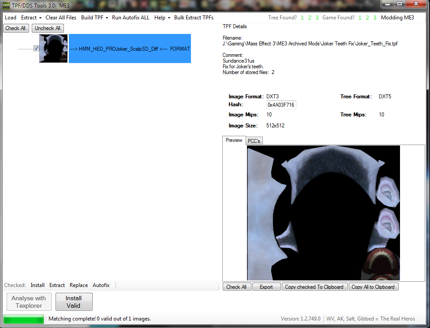Click the Hash value field 0x4A03F716
The image size is (430, 328).
point(281,104)
